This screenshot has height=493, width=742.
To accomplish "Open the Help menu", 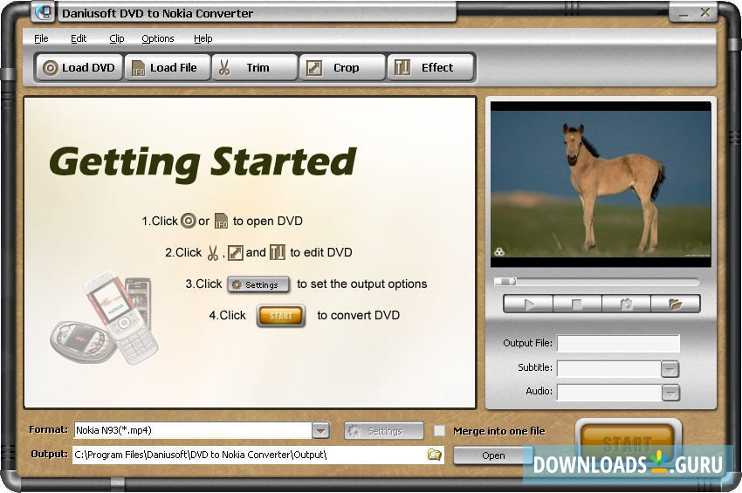I will (203, 38).
